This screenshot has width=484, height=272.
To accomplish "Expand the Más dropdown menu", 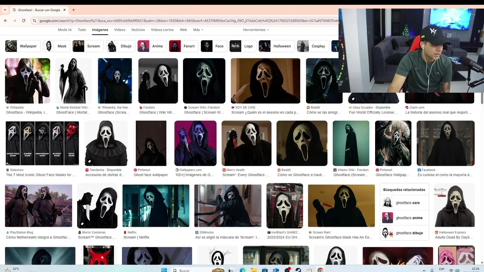I will [198, 30].
